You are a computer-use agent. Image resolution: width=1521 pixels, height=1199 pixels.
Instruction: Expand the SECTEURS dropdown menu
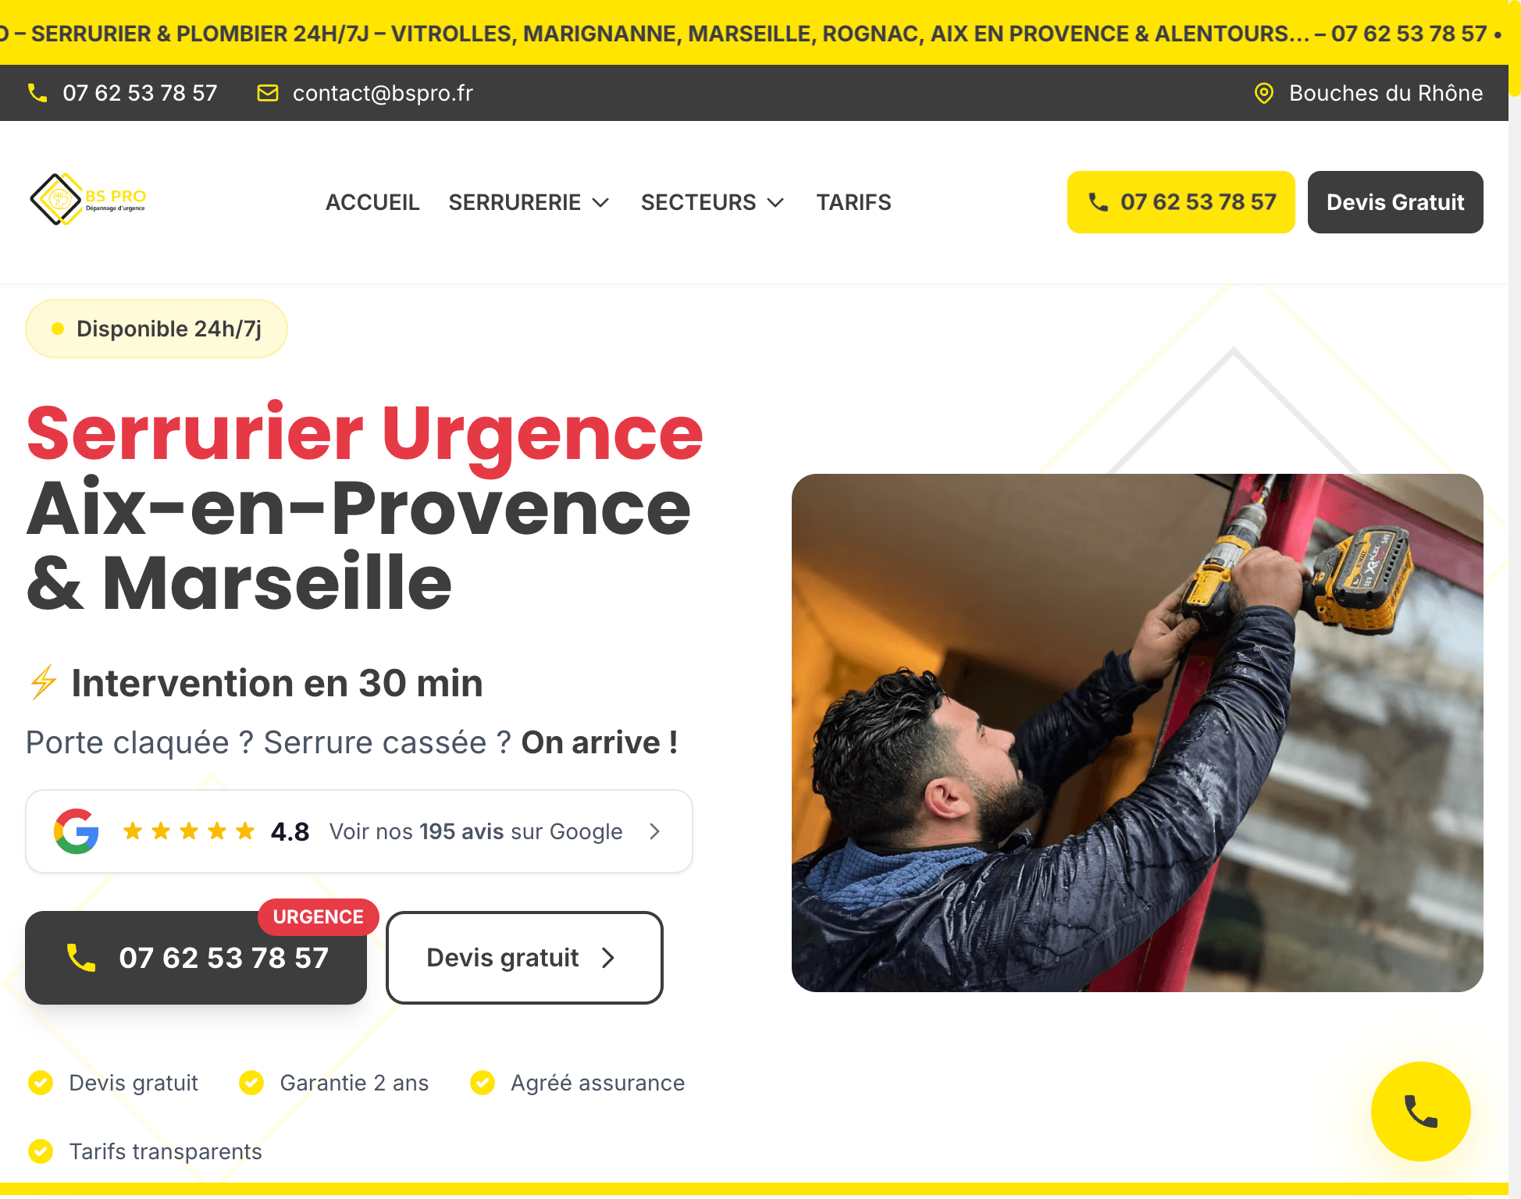pos(712,202)
